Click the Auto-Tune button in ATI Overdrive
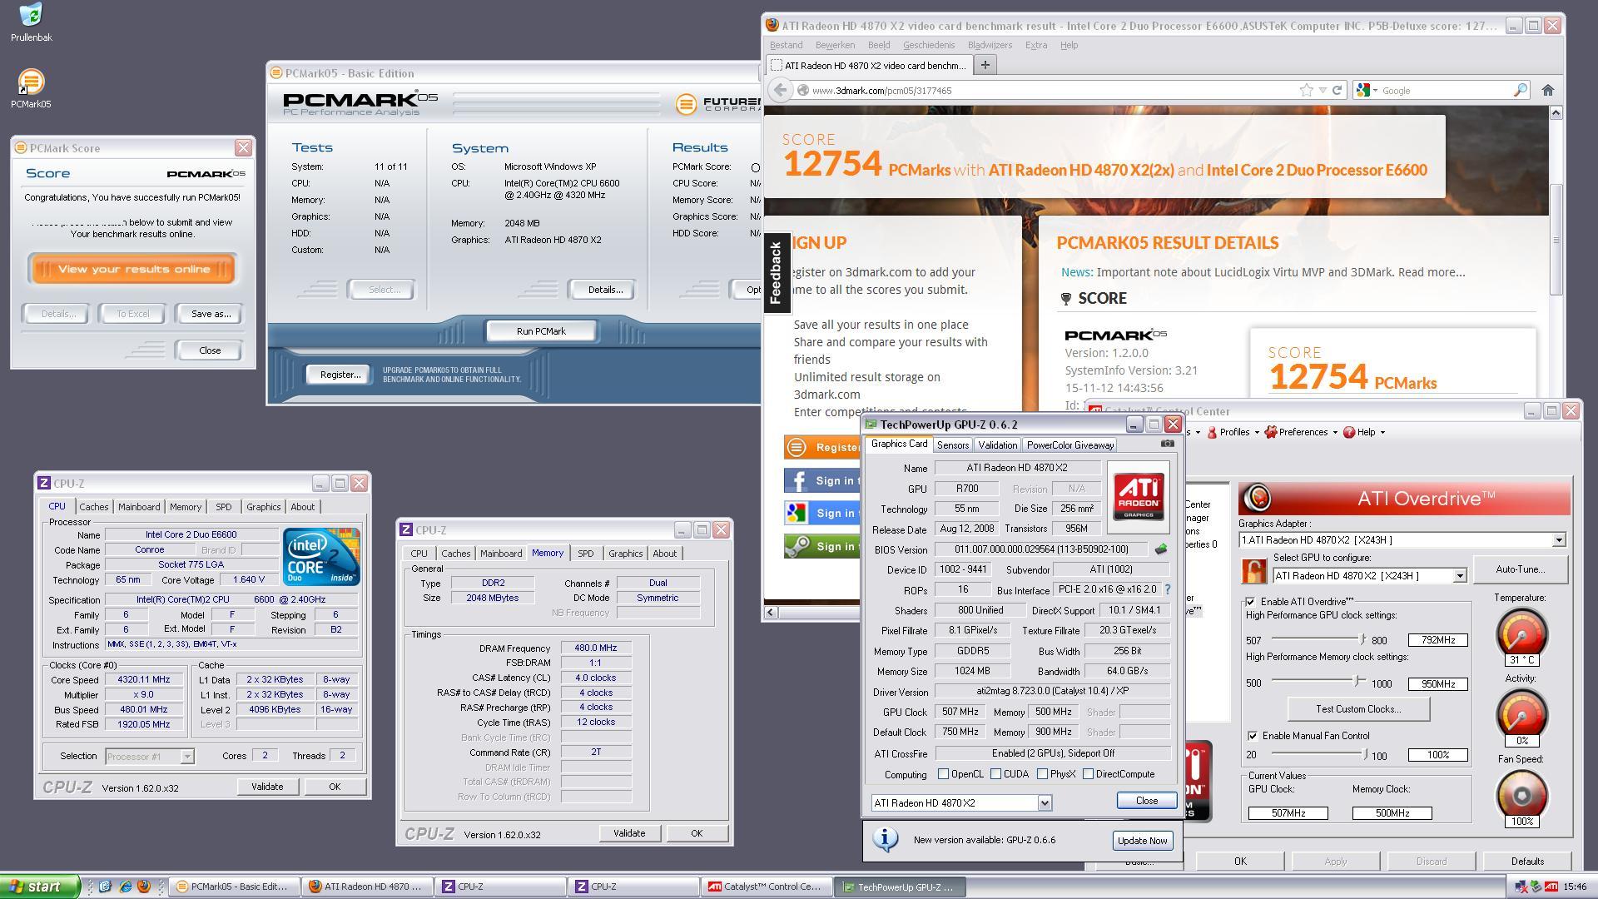 pos(1520,569)
